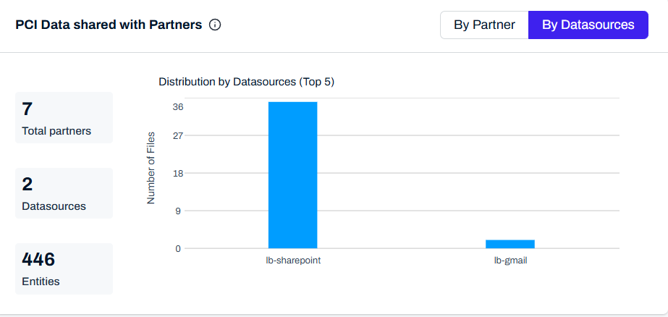Click the 18 tick on the y-axis
Image resolution: width=668 pixels, height=317 pixels.
point(178,173)
